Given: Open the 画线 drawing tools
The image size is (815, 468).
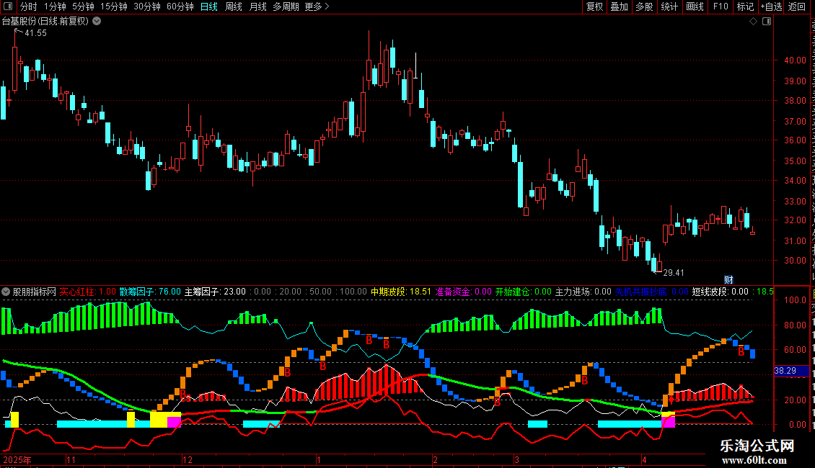Looking at the screenshot, I should click(695, 6).
